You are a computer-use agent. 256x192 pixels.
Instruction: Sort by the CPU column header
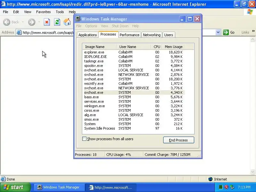coord(156,47)
